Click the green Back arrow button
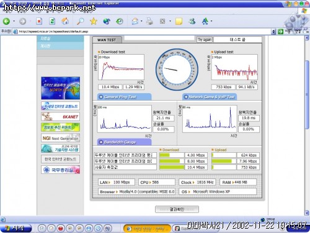Screen dimensions: 310x233 pyautogui.click(x=6, y=21)
